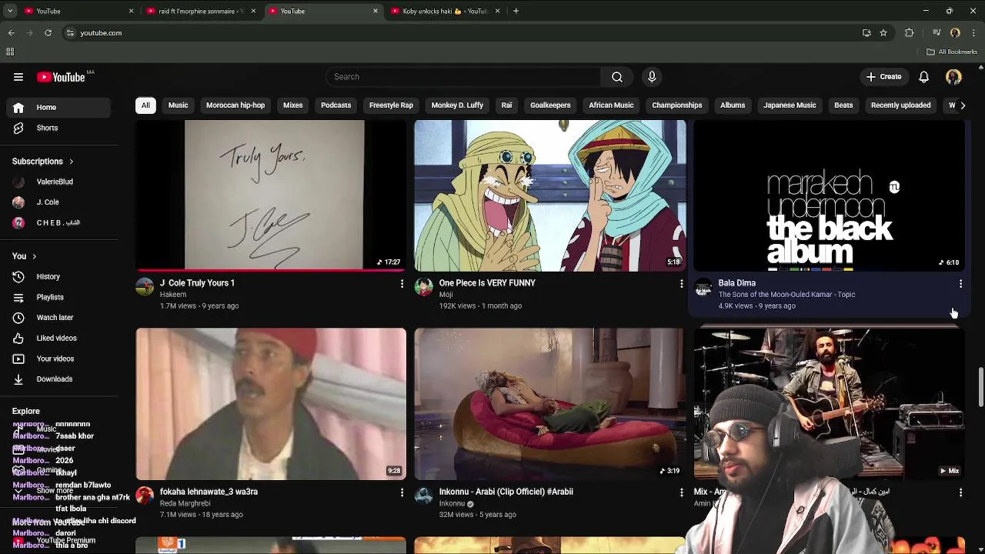
Task: Click the browser back arrow
Action: pos(11,33)
